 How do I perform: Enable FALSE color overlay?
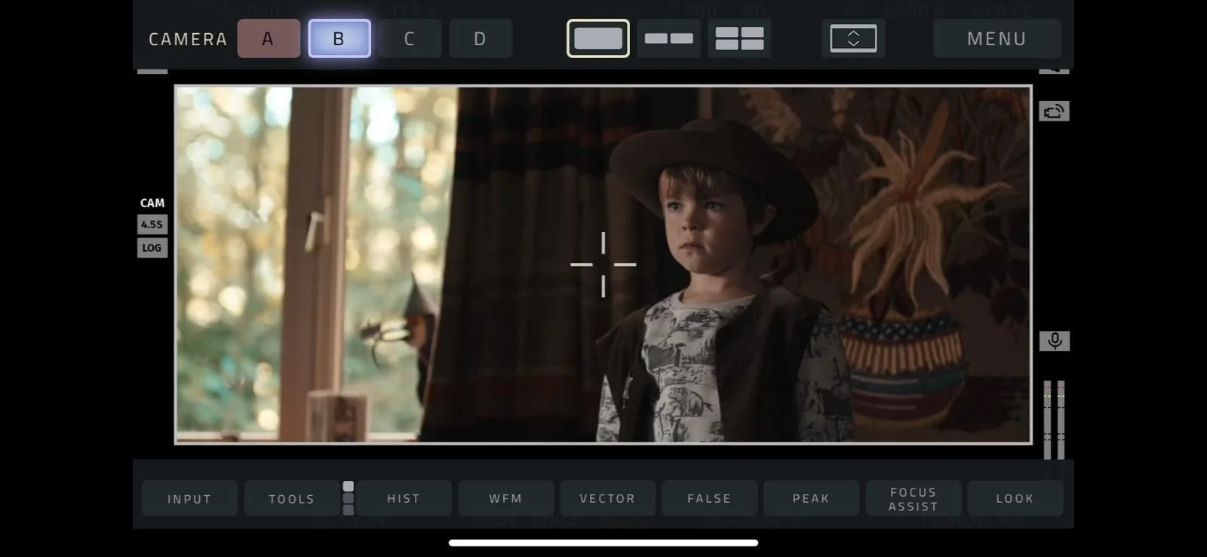point(709,498)
